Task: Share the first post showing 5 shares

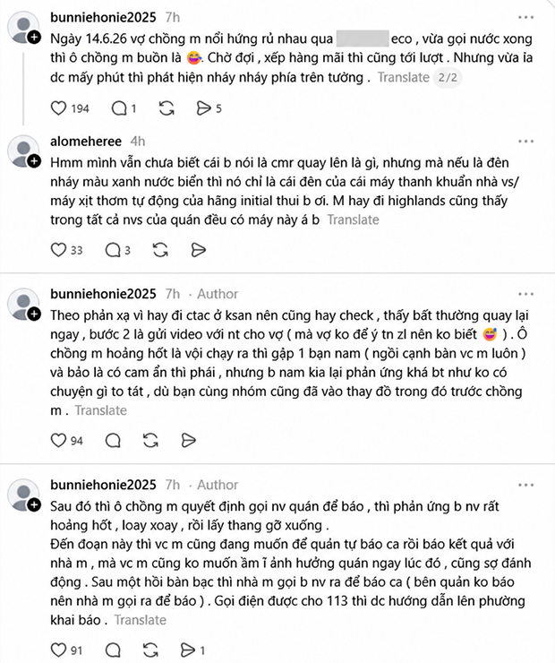Action: tap(203, 108)
